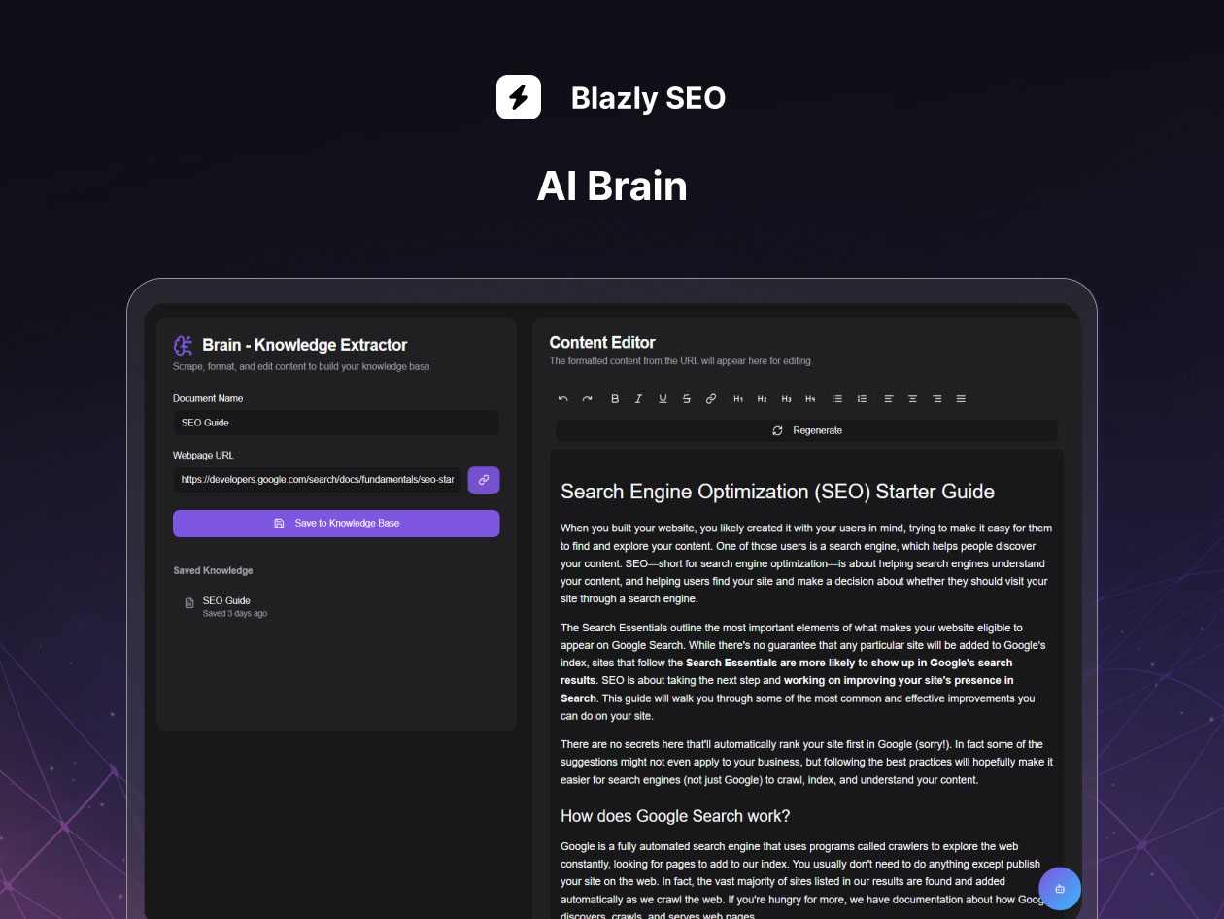Align text to center
Screen dimensions: 1224x919
coord(912,398)
